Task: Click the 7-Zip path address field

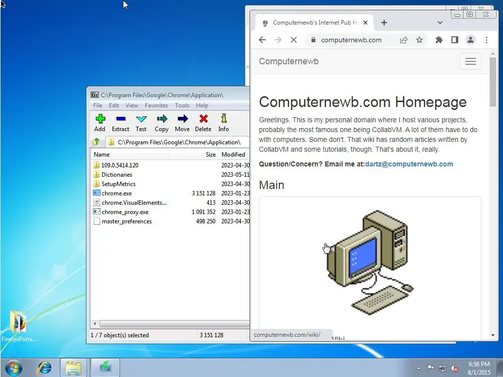Action: click(177, 142)
